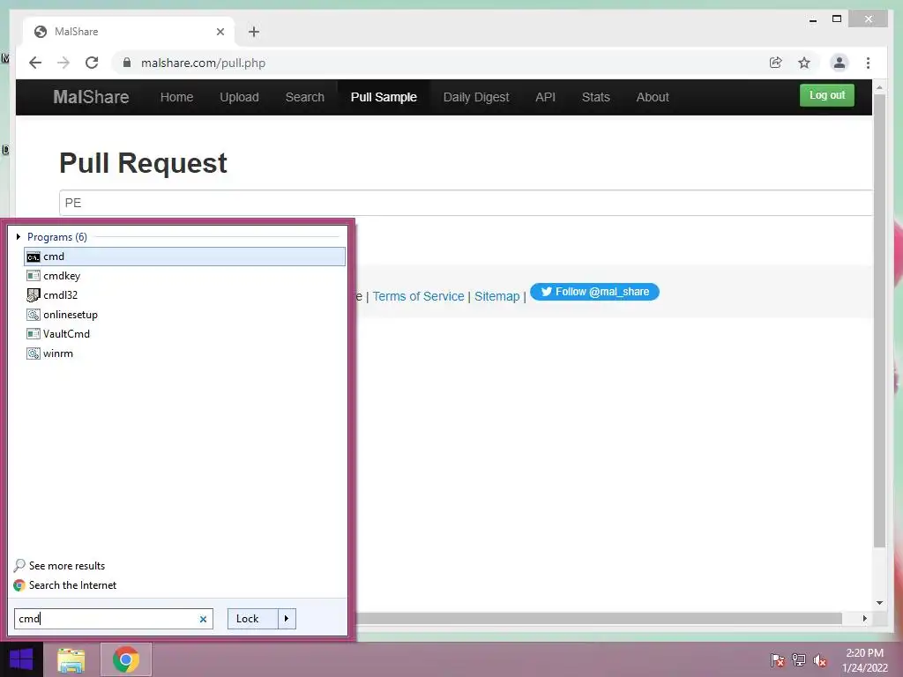This screenshot has height=677, width=903.
Task: Open the Windows Start button
Action: [21, 659]
